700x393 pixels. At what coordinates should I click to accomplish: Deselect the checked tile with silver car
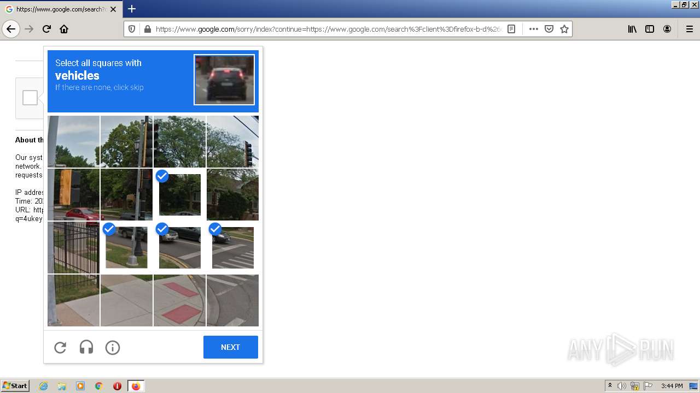[179, 247]
